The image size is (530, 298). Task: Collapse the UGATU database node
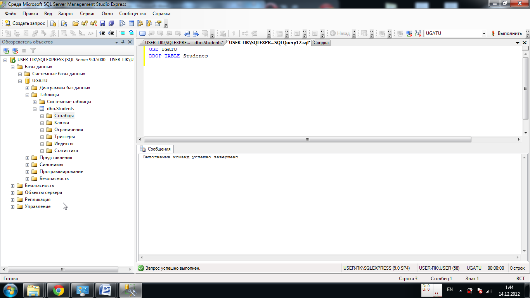point(20,81)
